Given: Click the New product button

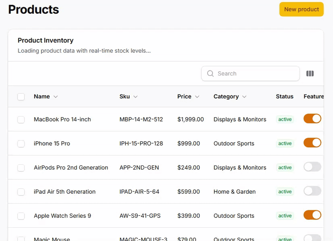Looking at the screenshot, I should tap(301, 9).
